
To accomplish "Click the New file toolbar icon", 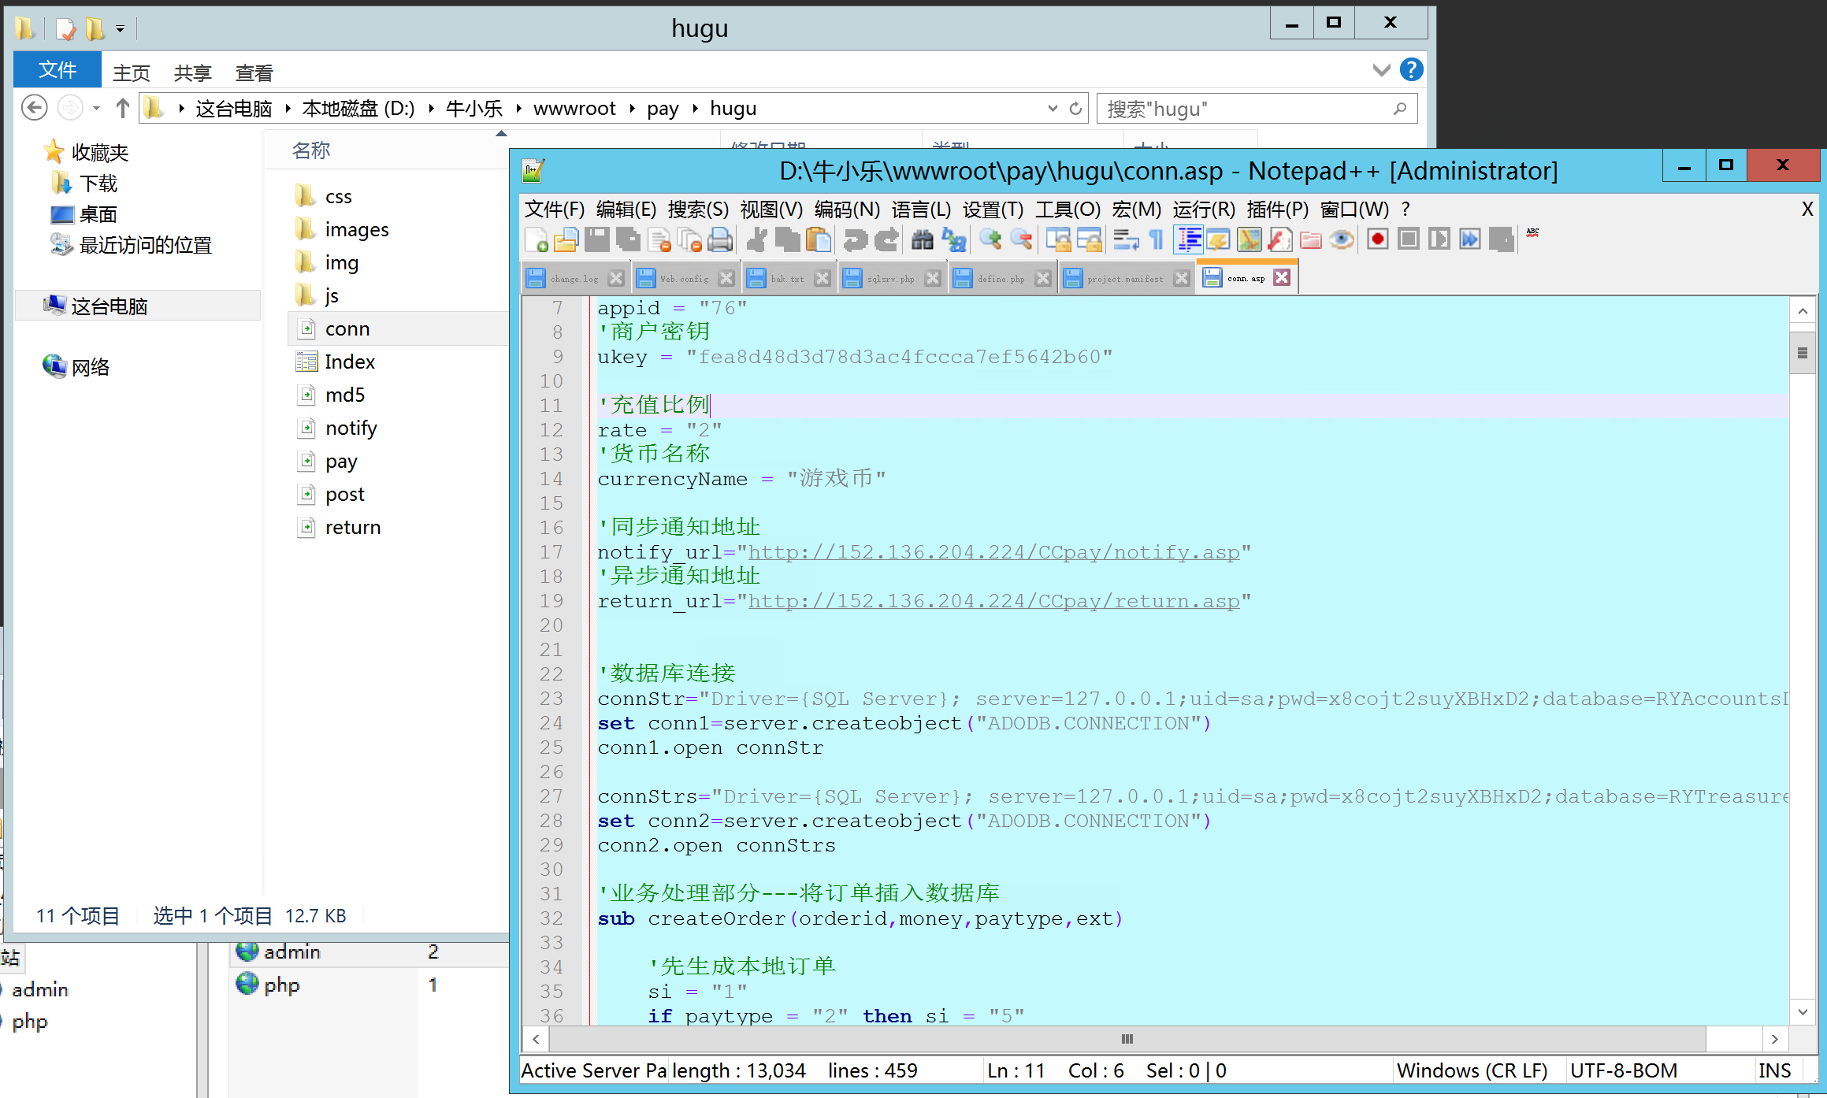I will pyautogui.click(x=537, y=239).
